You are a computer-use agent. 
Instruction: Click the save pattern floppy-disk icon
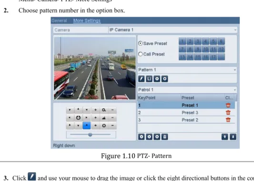click(x=149, y=79)
